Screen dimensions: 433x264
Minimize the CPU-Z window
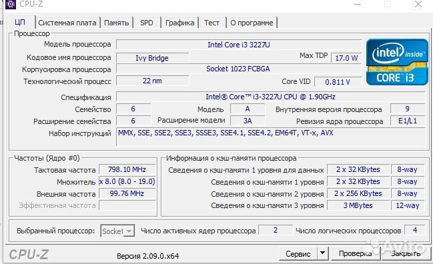(358, 4)
